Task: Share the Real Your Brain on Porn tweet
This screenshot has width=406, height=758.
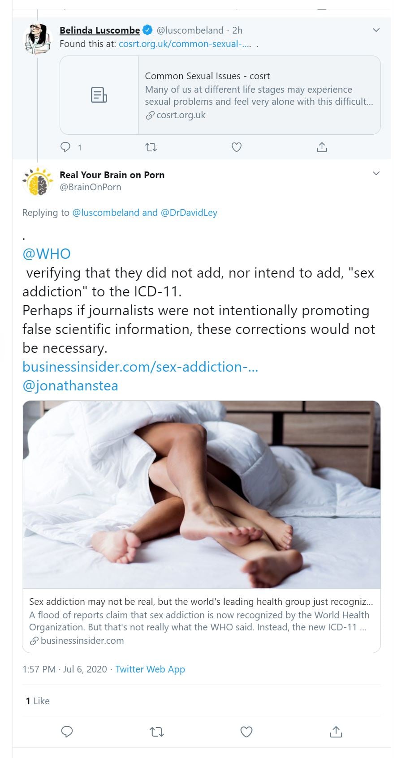Action: pos(336,732)
